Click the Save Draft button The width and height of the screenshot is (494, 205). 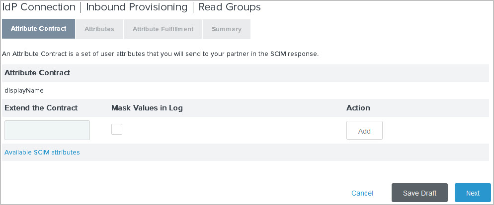coord(420,193)
